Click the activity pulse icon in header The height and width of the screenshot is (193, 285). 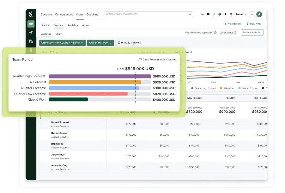click(x=202, y=14)
